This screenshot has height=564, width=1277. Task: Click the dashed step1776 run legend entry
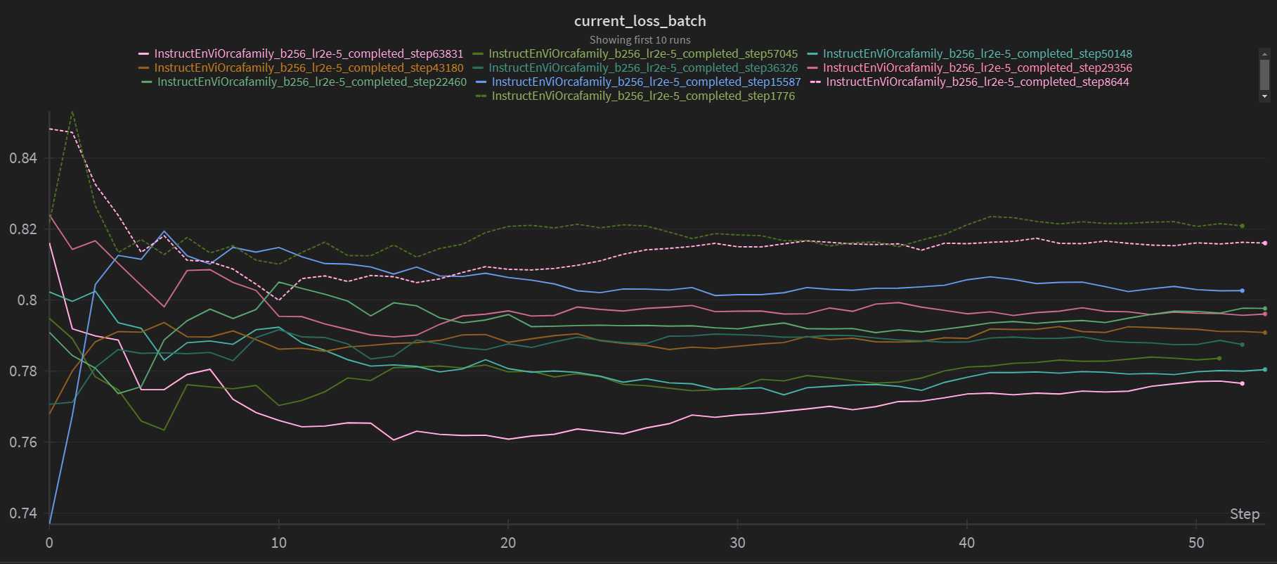[x=643, y=96]
